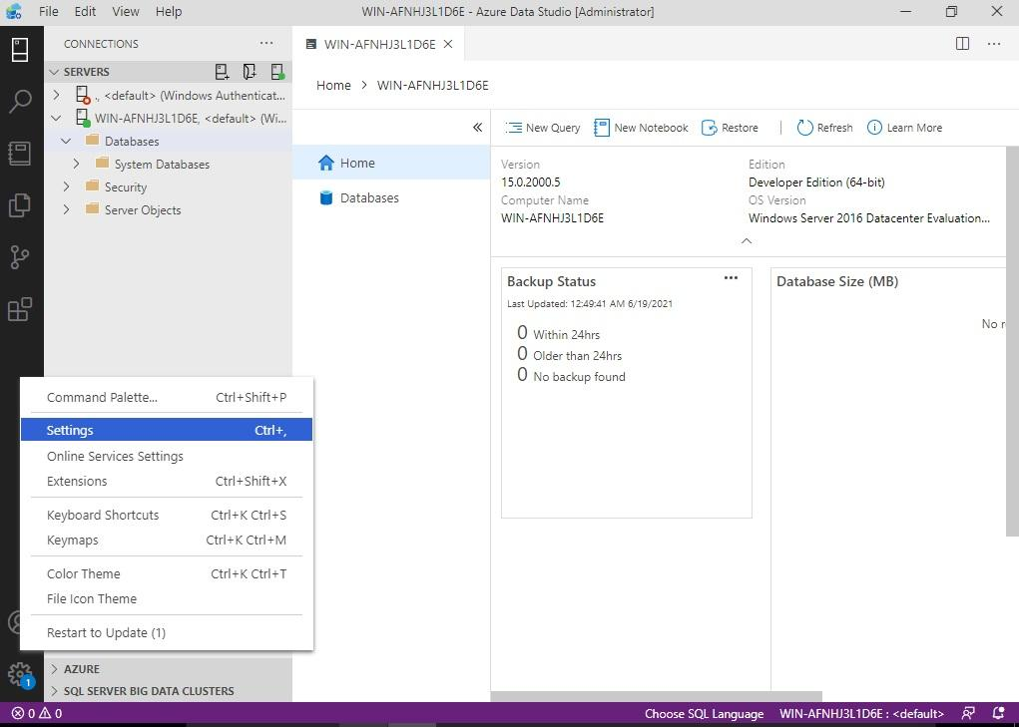The image size is (1019, 727).
Task: Click the Azure Data Studio app icon
Action: [14, 12]
